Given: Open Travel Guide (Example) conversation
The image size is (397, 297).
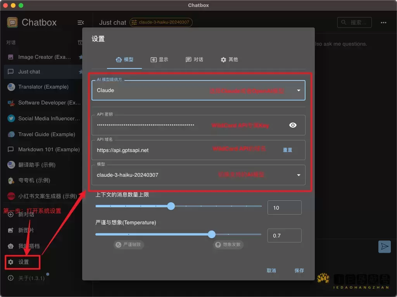Looking at the screenshot, I should click(x=43, y=134).
